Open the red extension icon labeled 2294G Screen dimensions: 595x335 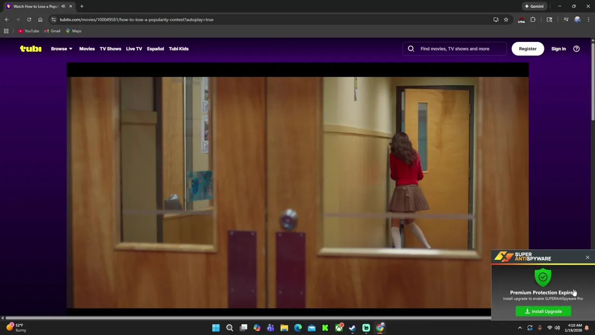(x=521, y=20)
